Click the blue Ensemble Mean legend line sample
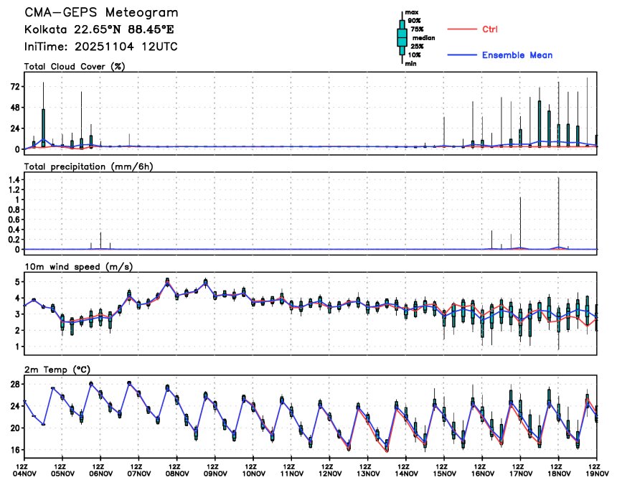617x485 pixels. 462,55
